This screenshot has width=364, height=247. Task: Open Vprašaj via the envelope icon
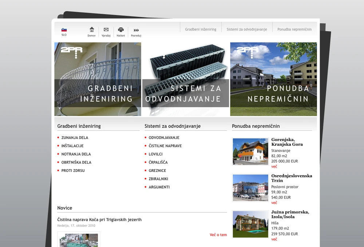(x=106, y=30)
